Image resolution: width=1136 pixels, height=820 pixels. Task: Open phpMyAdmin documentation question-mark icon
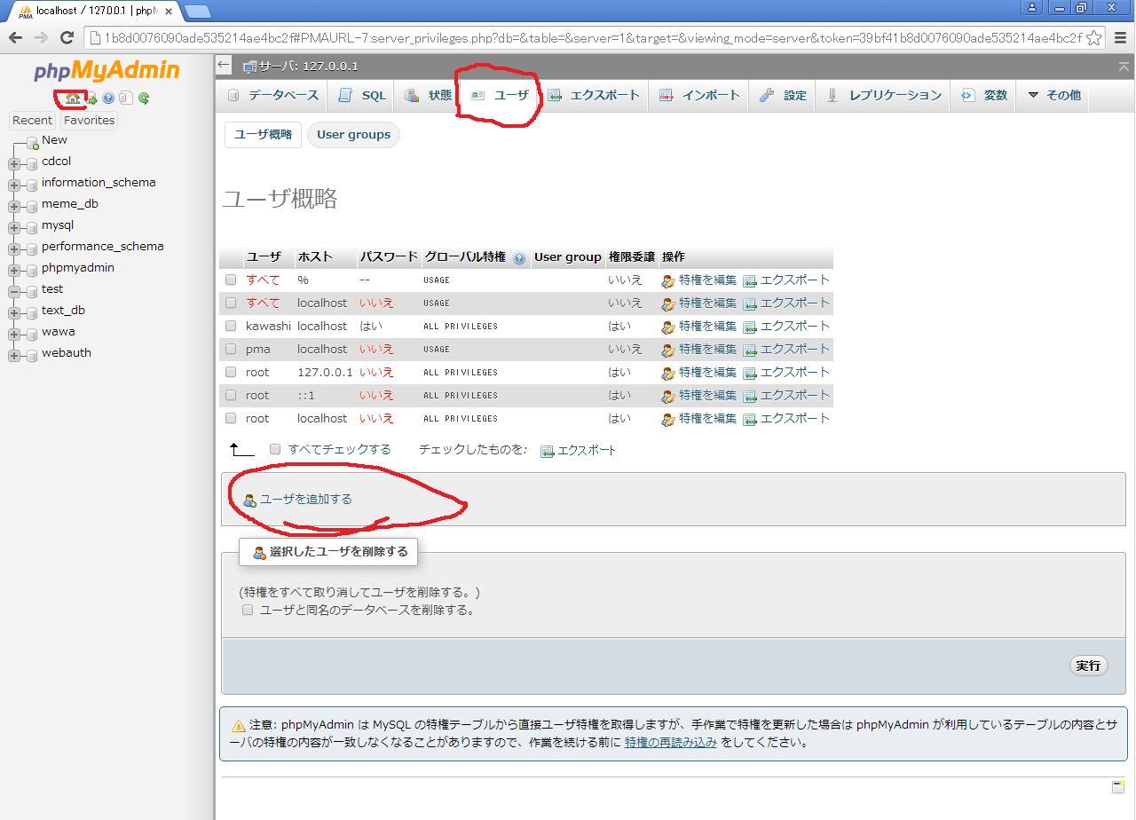[x=108, y=99]
